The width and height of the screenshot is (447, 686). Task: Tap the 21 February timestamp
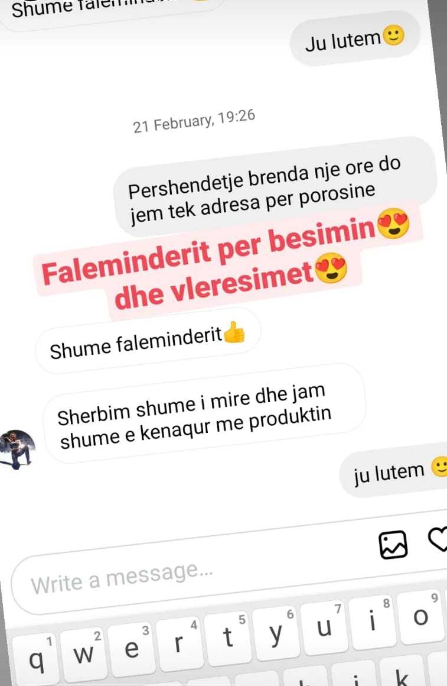194,121
